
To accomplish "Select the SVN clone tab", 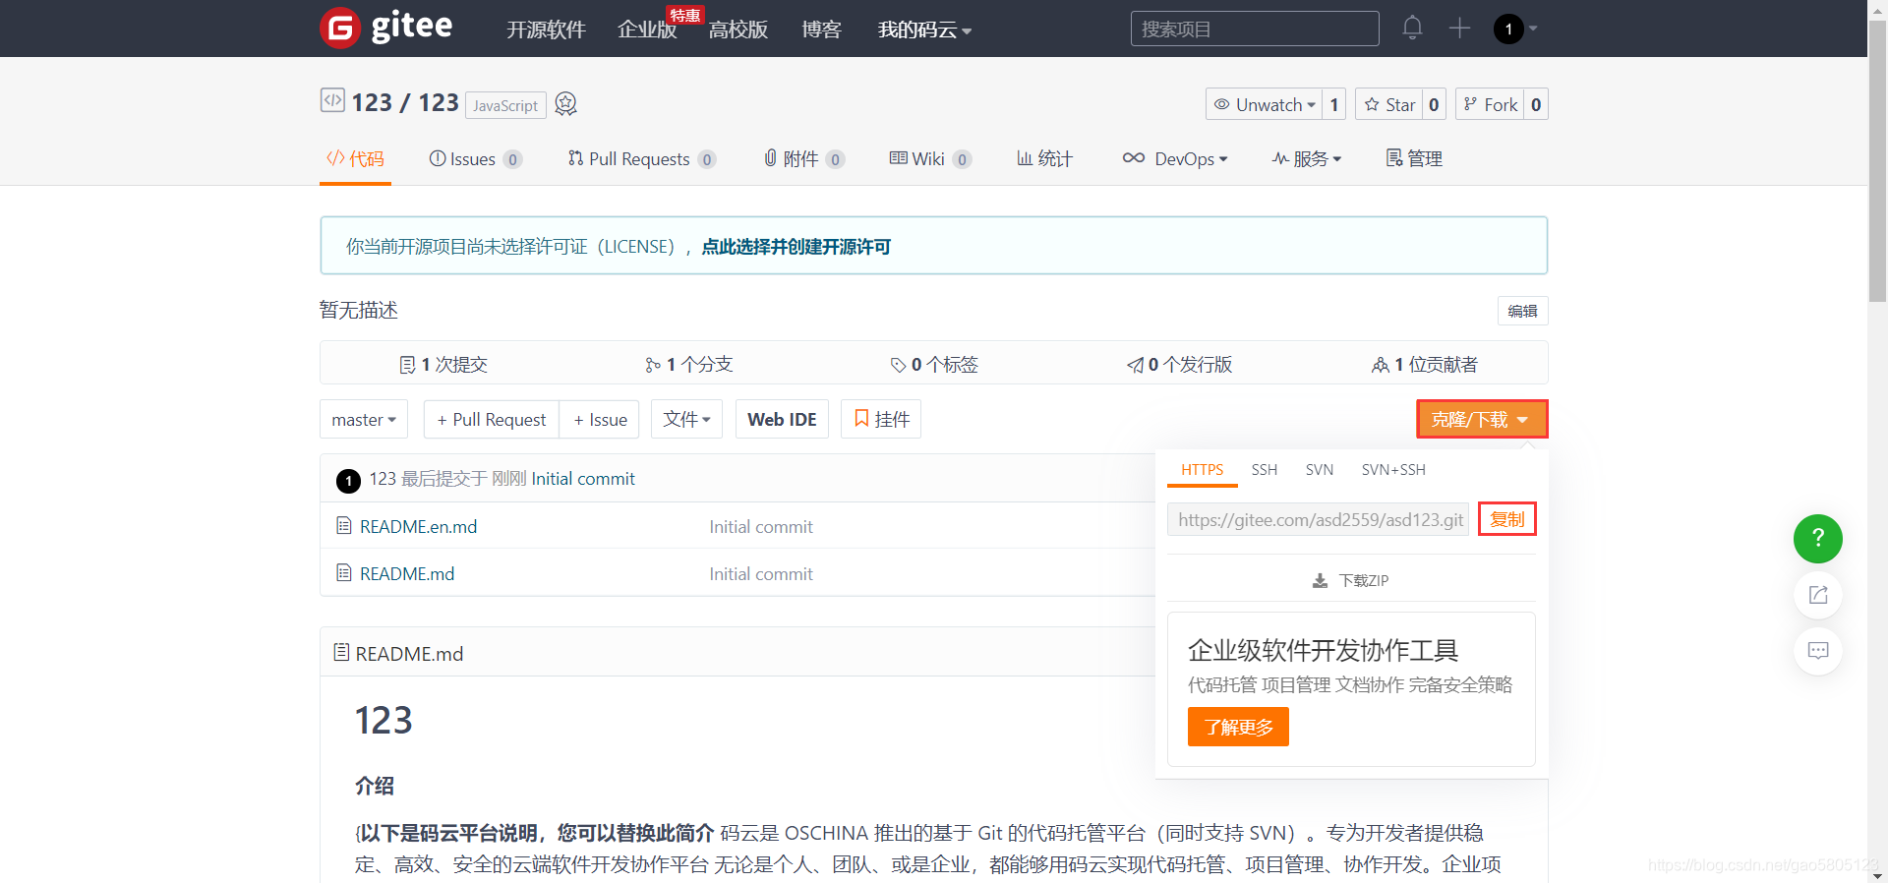I will [1320, 470].
